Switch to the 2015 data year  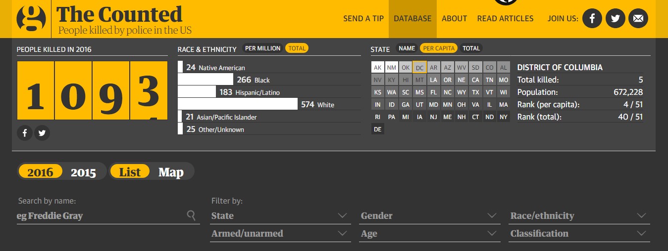pyautogui.click(x=83, y=172)
